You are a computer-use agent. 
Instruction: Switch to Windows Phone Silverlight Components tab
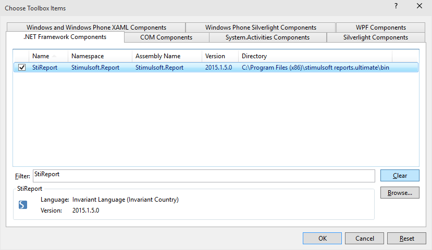261,28
